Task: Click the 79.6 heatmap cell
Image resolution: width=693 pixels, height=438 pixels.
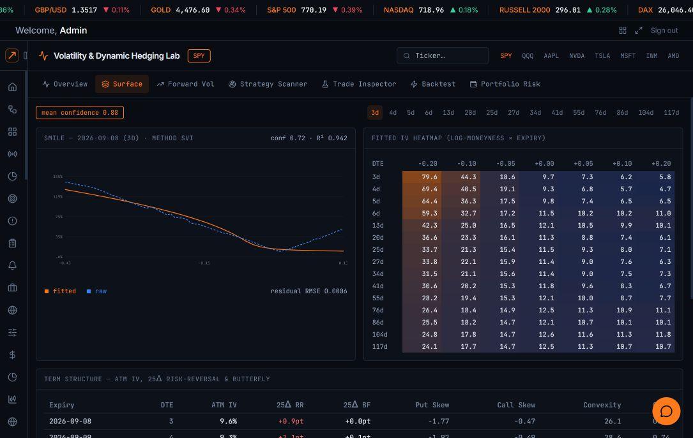Action: coord(422,177)
